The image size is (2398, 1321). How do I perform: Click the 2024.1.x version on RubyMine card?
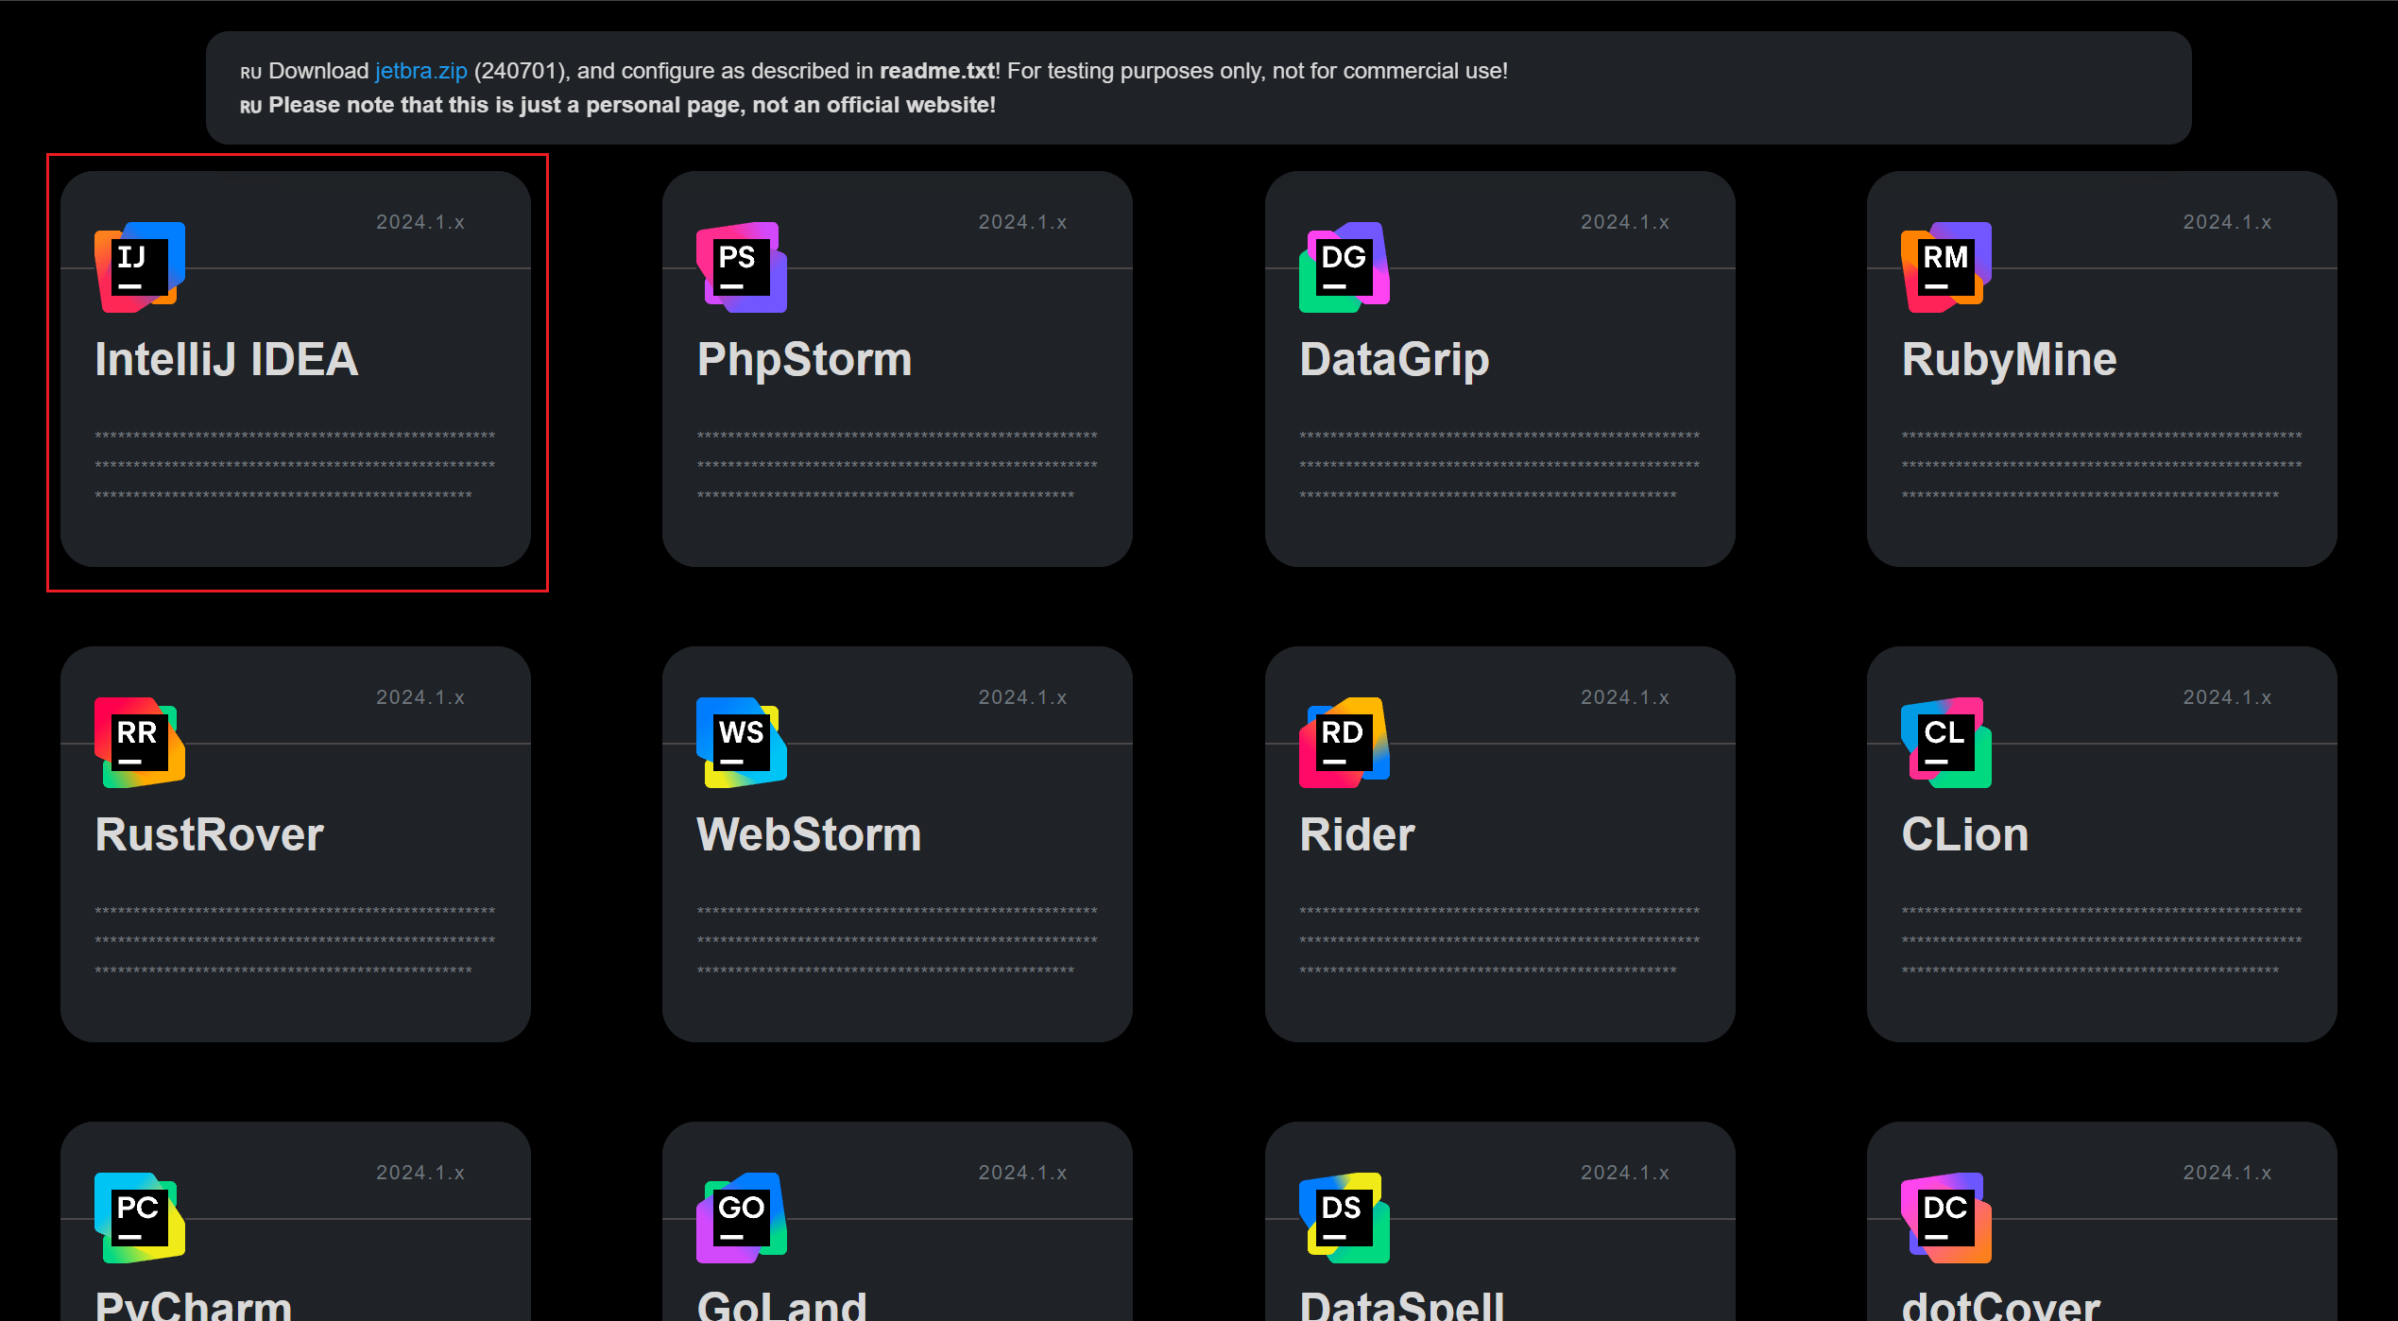[x=2227, y=222]
